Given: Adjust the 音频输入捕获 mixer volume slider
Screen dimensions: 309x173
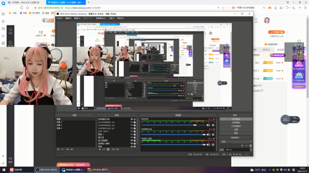Looking at the screenshot, I should pos(173,145).
